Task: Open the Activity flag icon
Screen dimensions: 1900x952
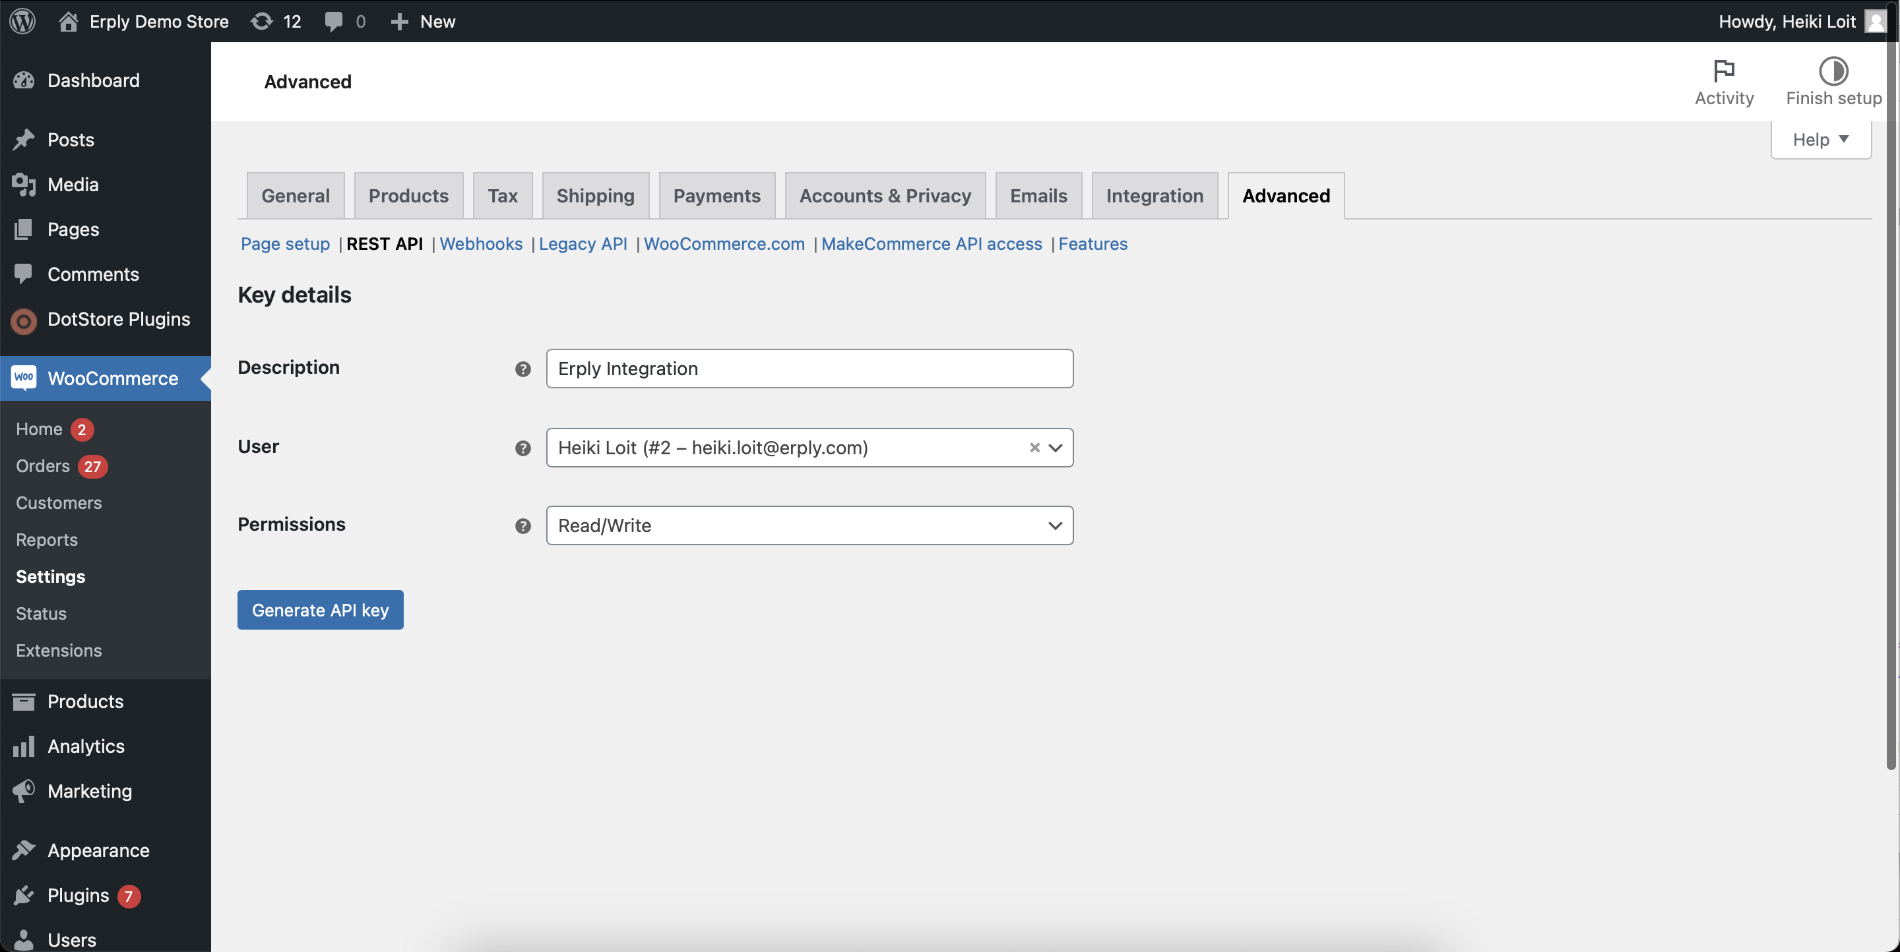Action: tap(1724, 71)
